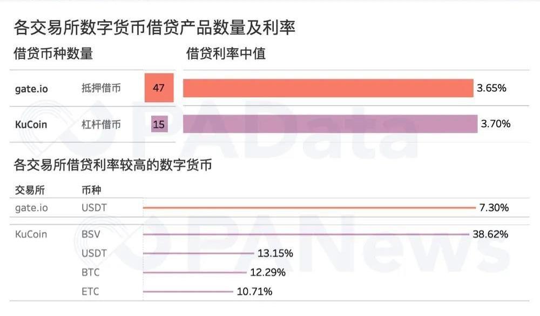
Task: Select the purple 3.70% median rate bar
Action: click(330, 124)
